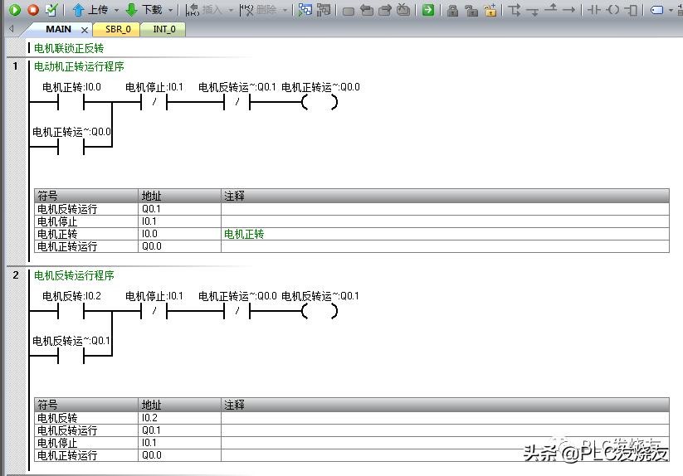
Task: Click the green Go To arrow icon
Action: click(x=427, y=10)
